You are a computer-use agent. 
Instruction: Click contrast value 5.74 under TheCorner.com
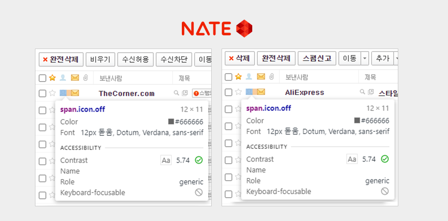183,160
